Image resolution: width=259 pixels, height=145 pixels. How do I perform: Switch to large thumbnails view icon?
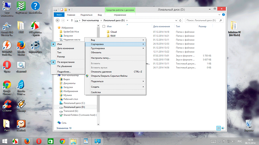coord(223,128)
